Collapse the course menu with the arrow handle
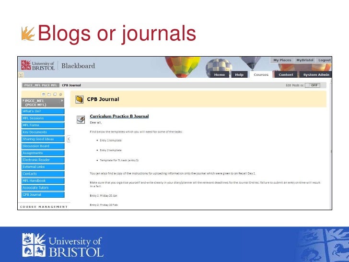Viewport: 349px width, 262px height. coord(69,139)
